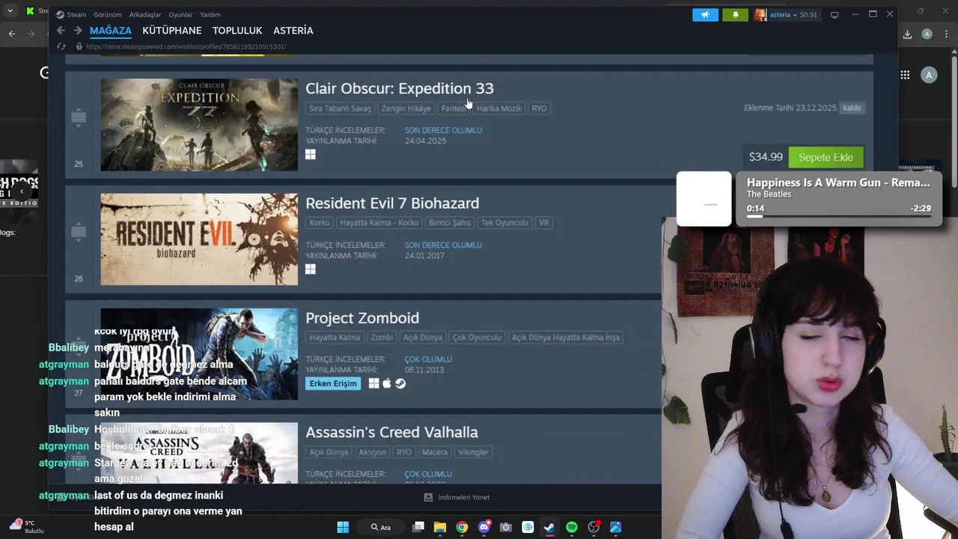Screen dimensions: 958x539
Task: Click the taskbar Ara search box
Action: click(x=381, y=527)
